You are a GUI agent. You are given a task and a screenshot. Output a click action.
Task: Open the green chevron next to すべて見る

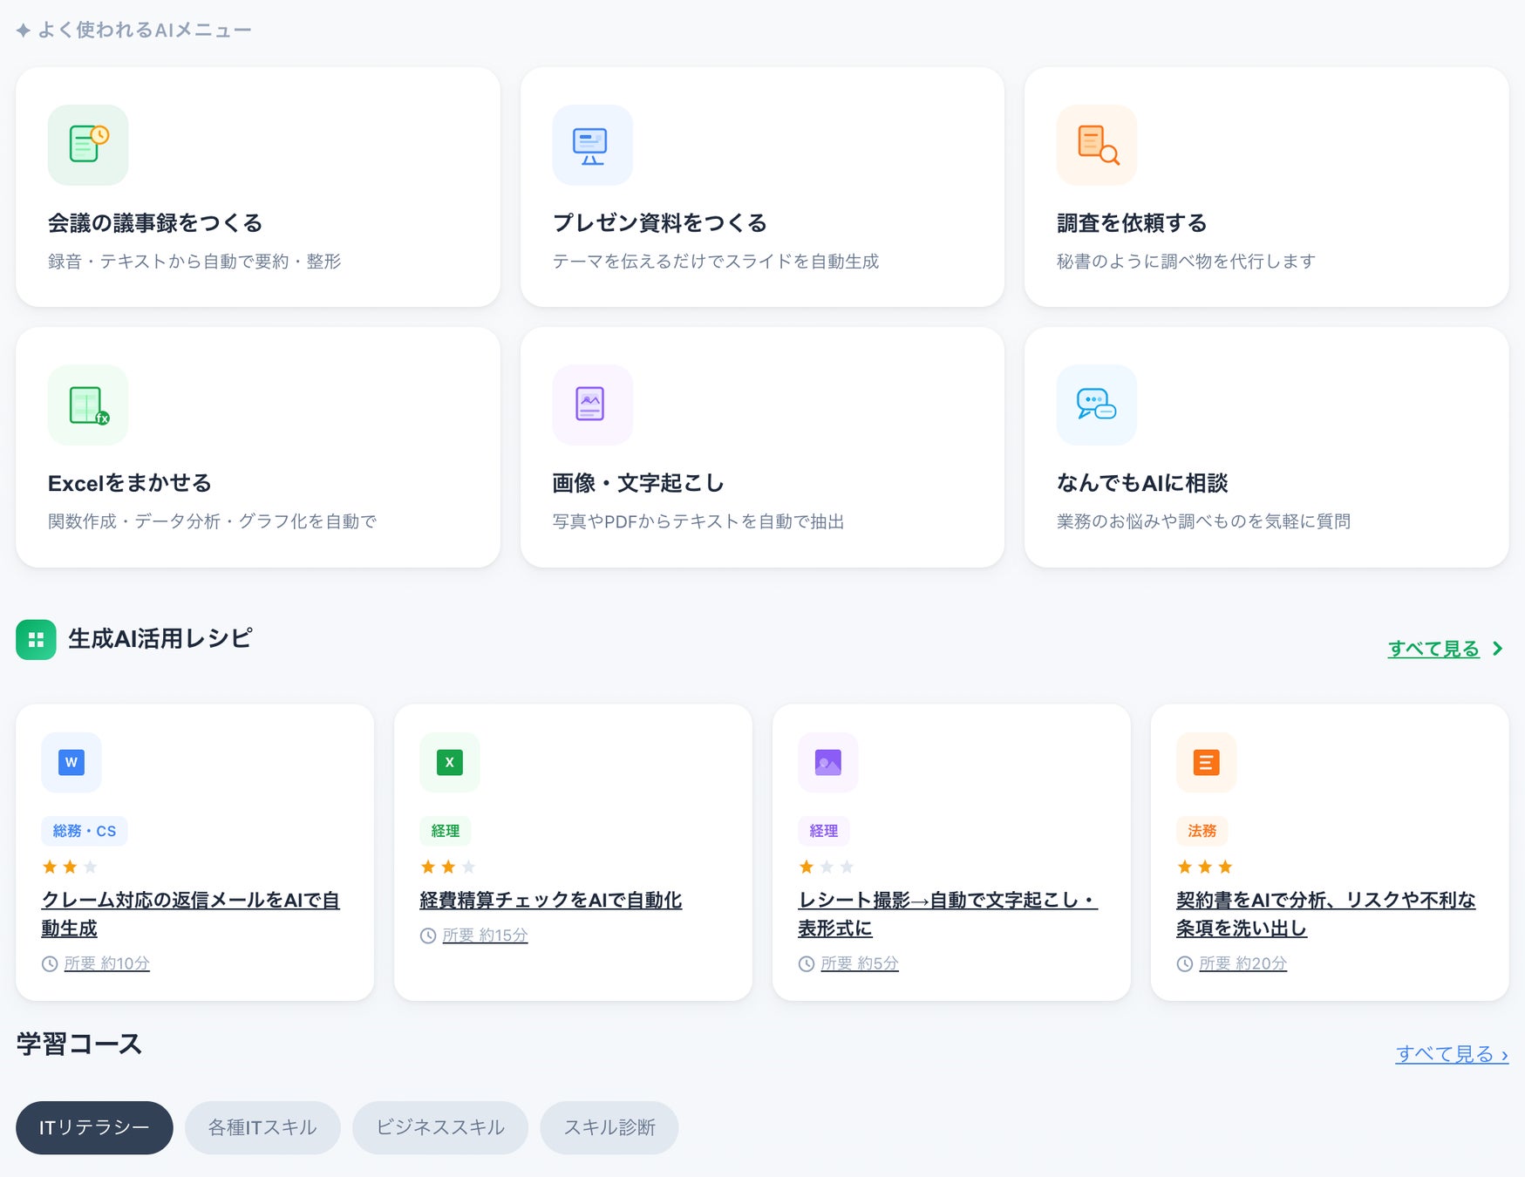1498,649
